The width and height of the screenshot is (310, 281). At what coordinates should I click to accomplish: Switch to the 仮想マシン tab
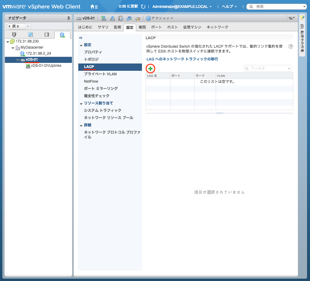tap(192, 27)
